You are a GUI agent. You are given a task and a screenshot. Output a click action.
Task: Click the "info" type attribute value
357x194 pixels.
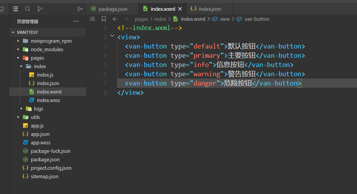coord(201,65)
